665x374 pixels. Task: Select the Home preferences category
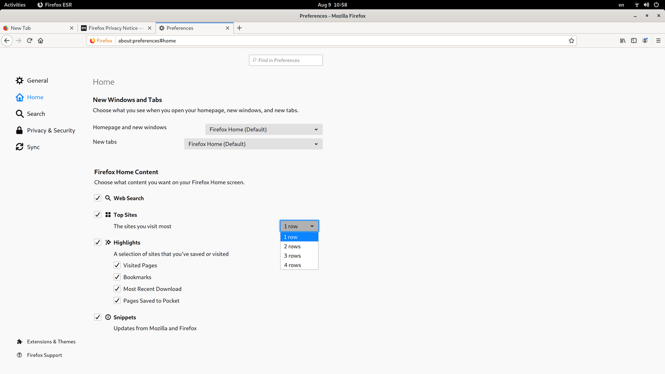(30, 97)
